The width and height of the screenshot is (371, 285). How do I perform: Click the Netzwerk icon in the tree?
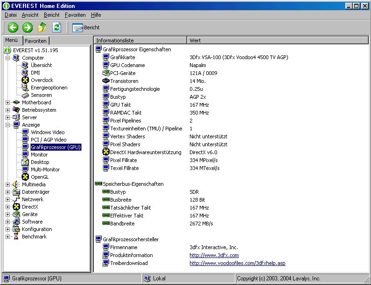point(16,199)
